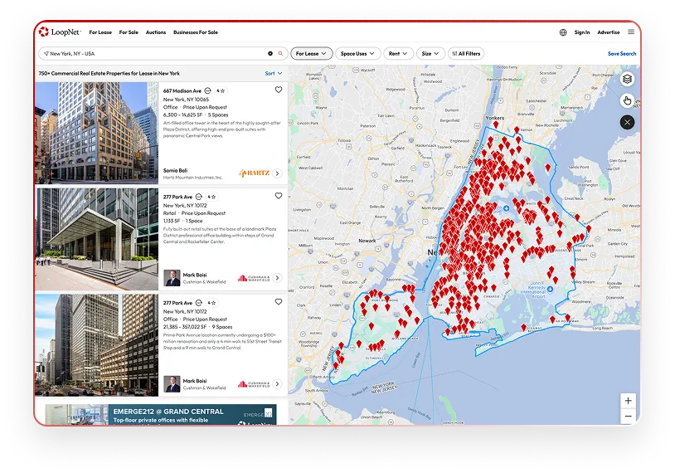Open the Auctions menu
The width and height of the screenshot is (675, 473).
pos(156,32)
